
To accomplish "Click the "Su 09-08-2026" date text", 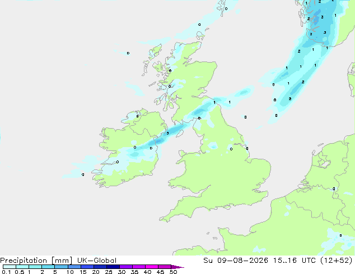I will click(x=236, y=261).
